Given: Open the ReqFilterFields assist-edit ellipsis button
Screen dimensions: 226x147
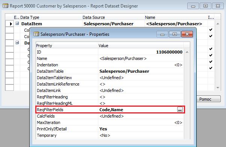Looking at the screenshot, I should tap(180, 110).
